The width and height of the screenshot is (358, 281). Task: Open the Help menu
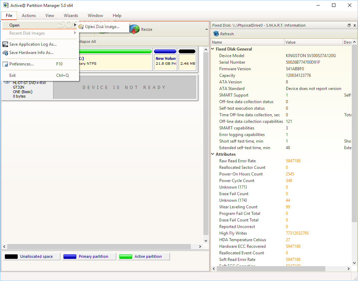(x=117, y=16)
